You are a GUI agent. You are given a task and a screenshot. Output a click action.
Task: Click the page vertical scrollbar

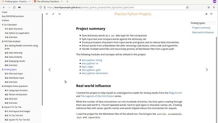(x=217, y=80)
